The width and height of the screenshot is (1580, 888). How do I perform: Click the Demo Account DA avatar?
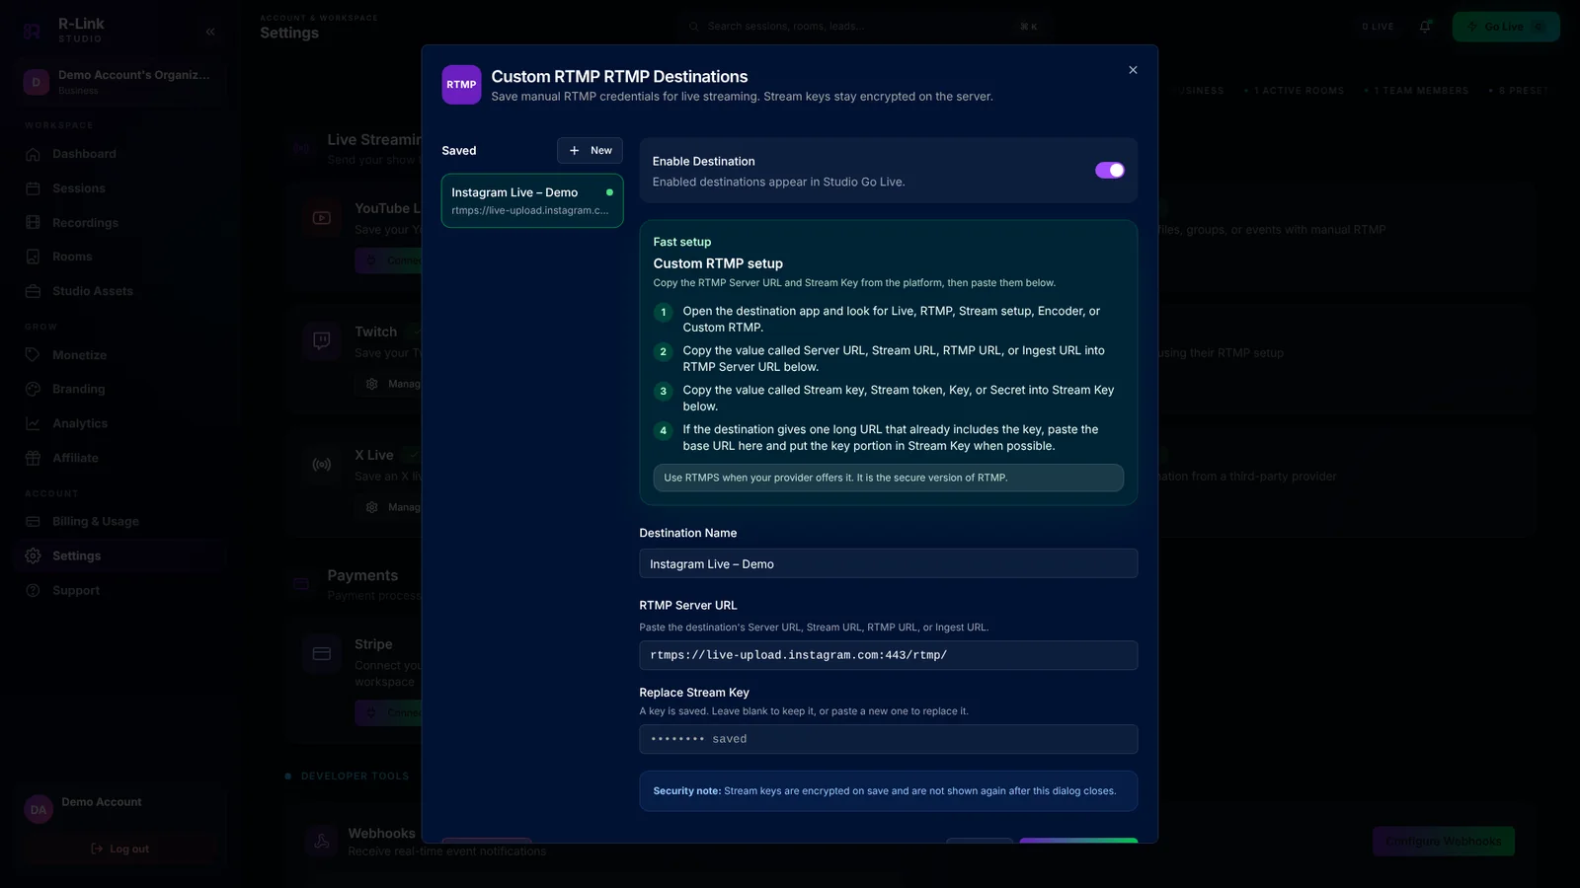(39, 809)
